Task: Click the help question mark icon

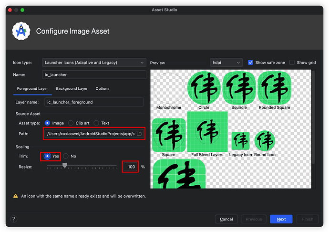Action: (x=13, y=219)
